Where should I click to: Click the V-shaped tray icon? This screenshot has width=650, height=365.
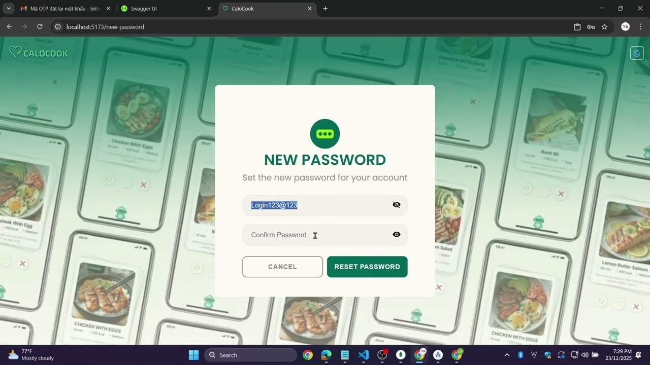(534, 355)
